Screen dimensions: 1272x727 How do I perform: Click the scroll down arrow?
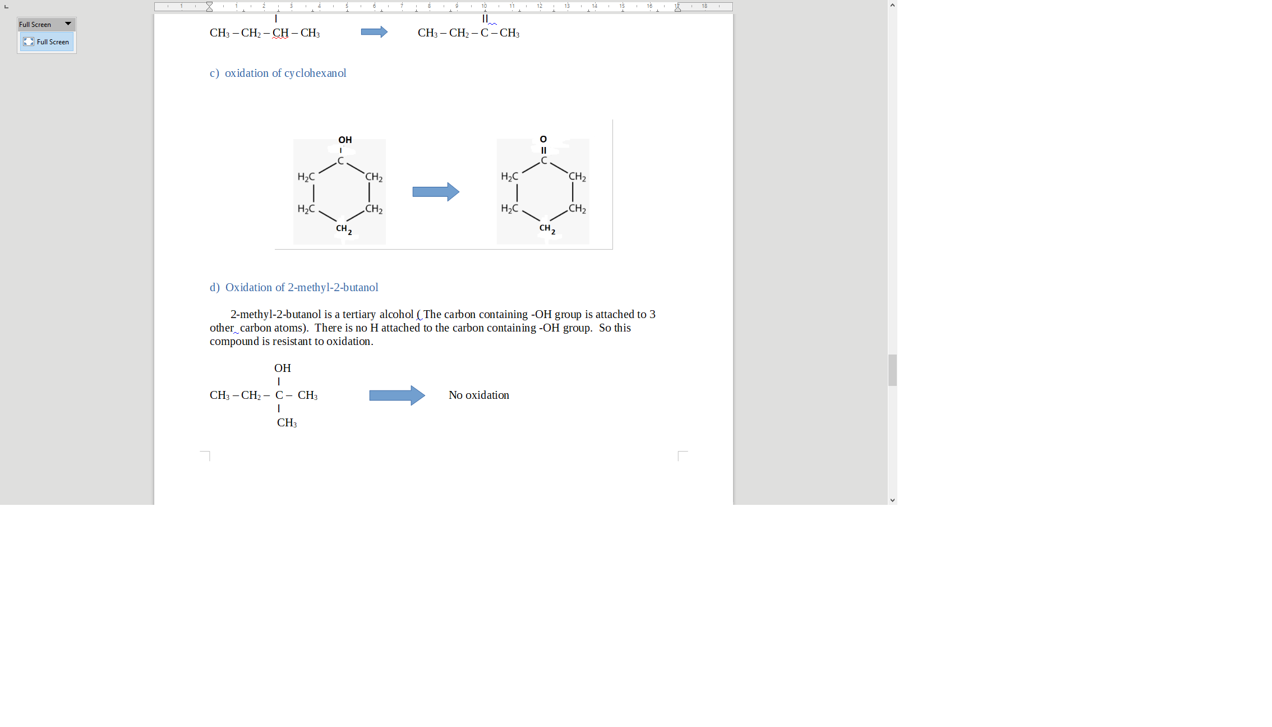point(892,500)
